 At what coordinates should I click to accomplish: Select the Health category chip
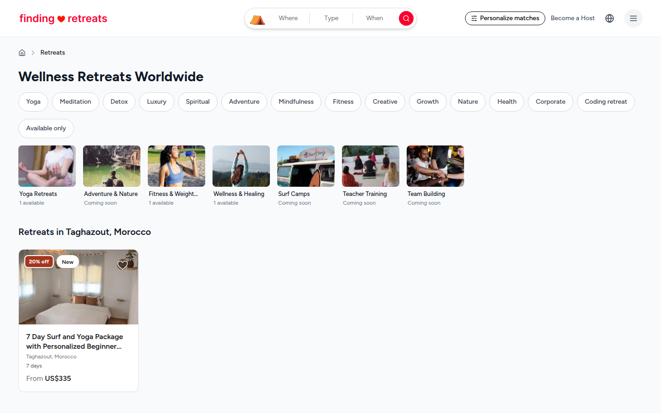click(x=507, y=102)
